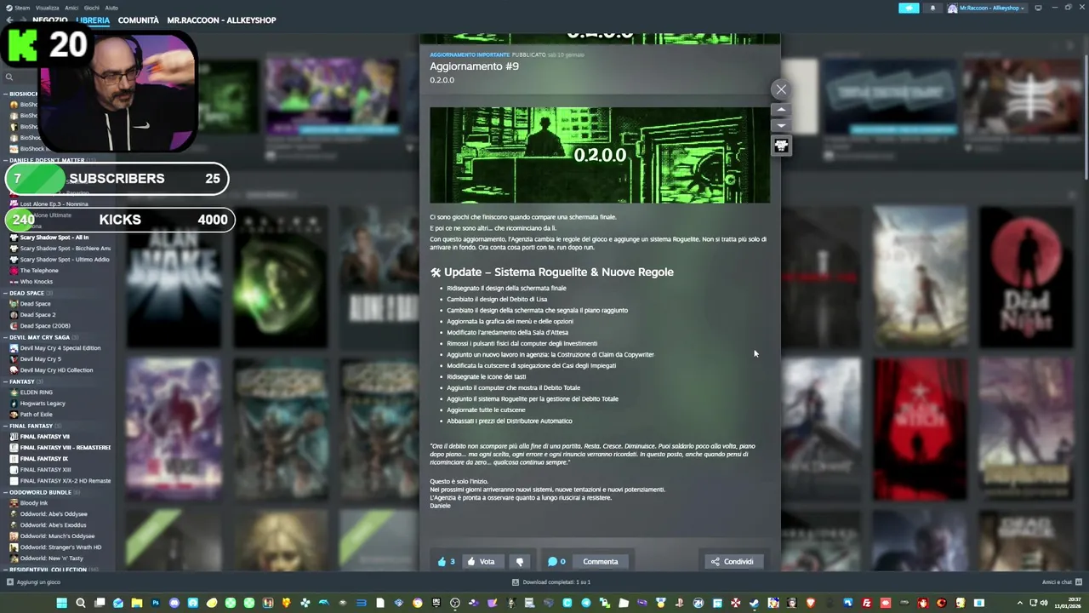Screen dimensions: 1089x613
Task: Select Scary Shadow Spot - All In
Action: pyautogui.click(x=54, y=238)
